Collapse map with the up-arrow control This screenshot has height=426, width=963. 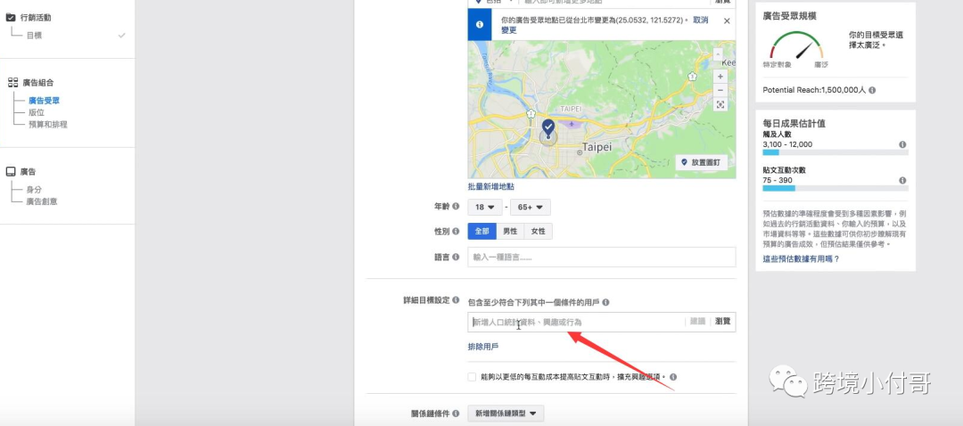click(x=717, y=54)
